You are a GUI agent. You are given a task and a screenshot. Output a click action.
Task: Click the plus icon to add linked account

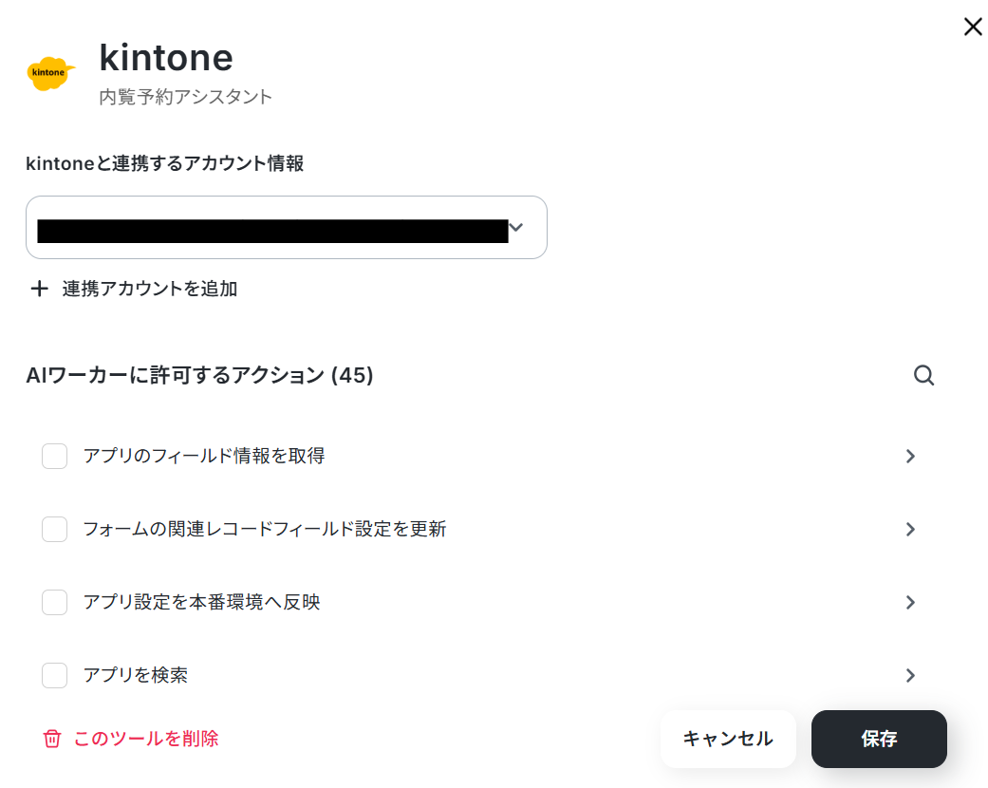(x=40, y=289)
